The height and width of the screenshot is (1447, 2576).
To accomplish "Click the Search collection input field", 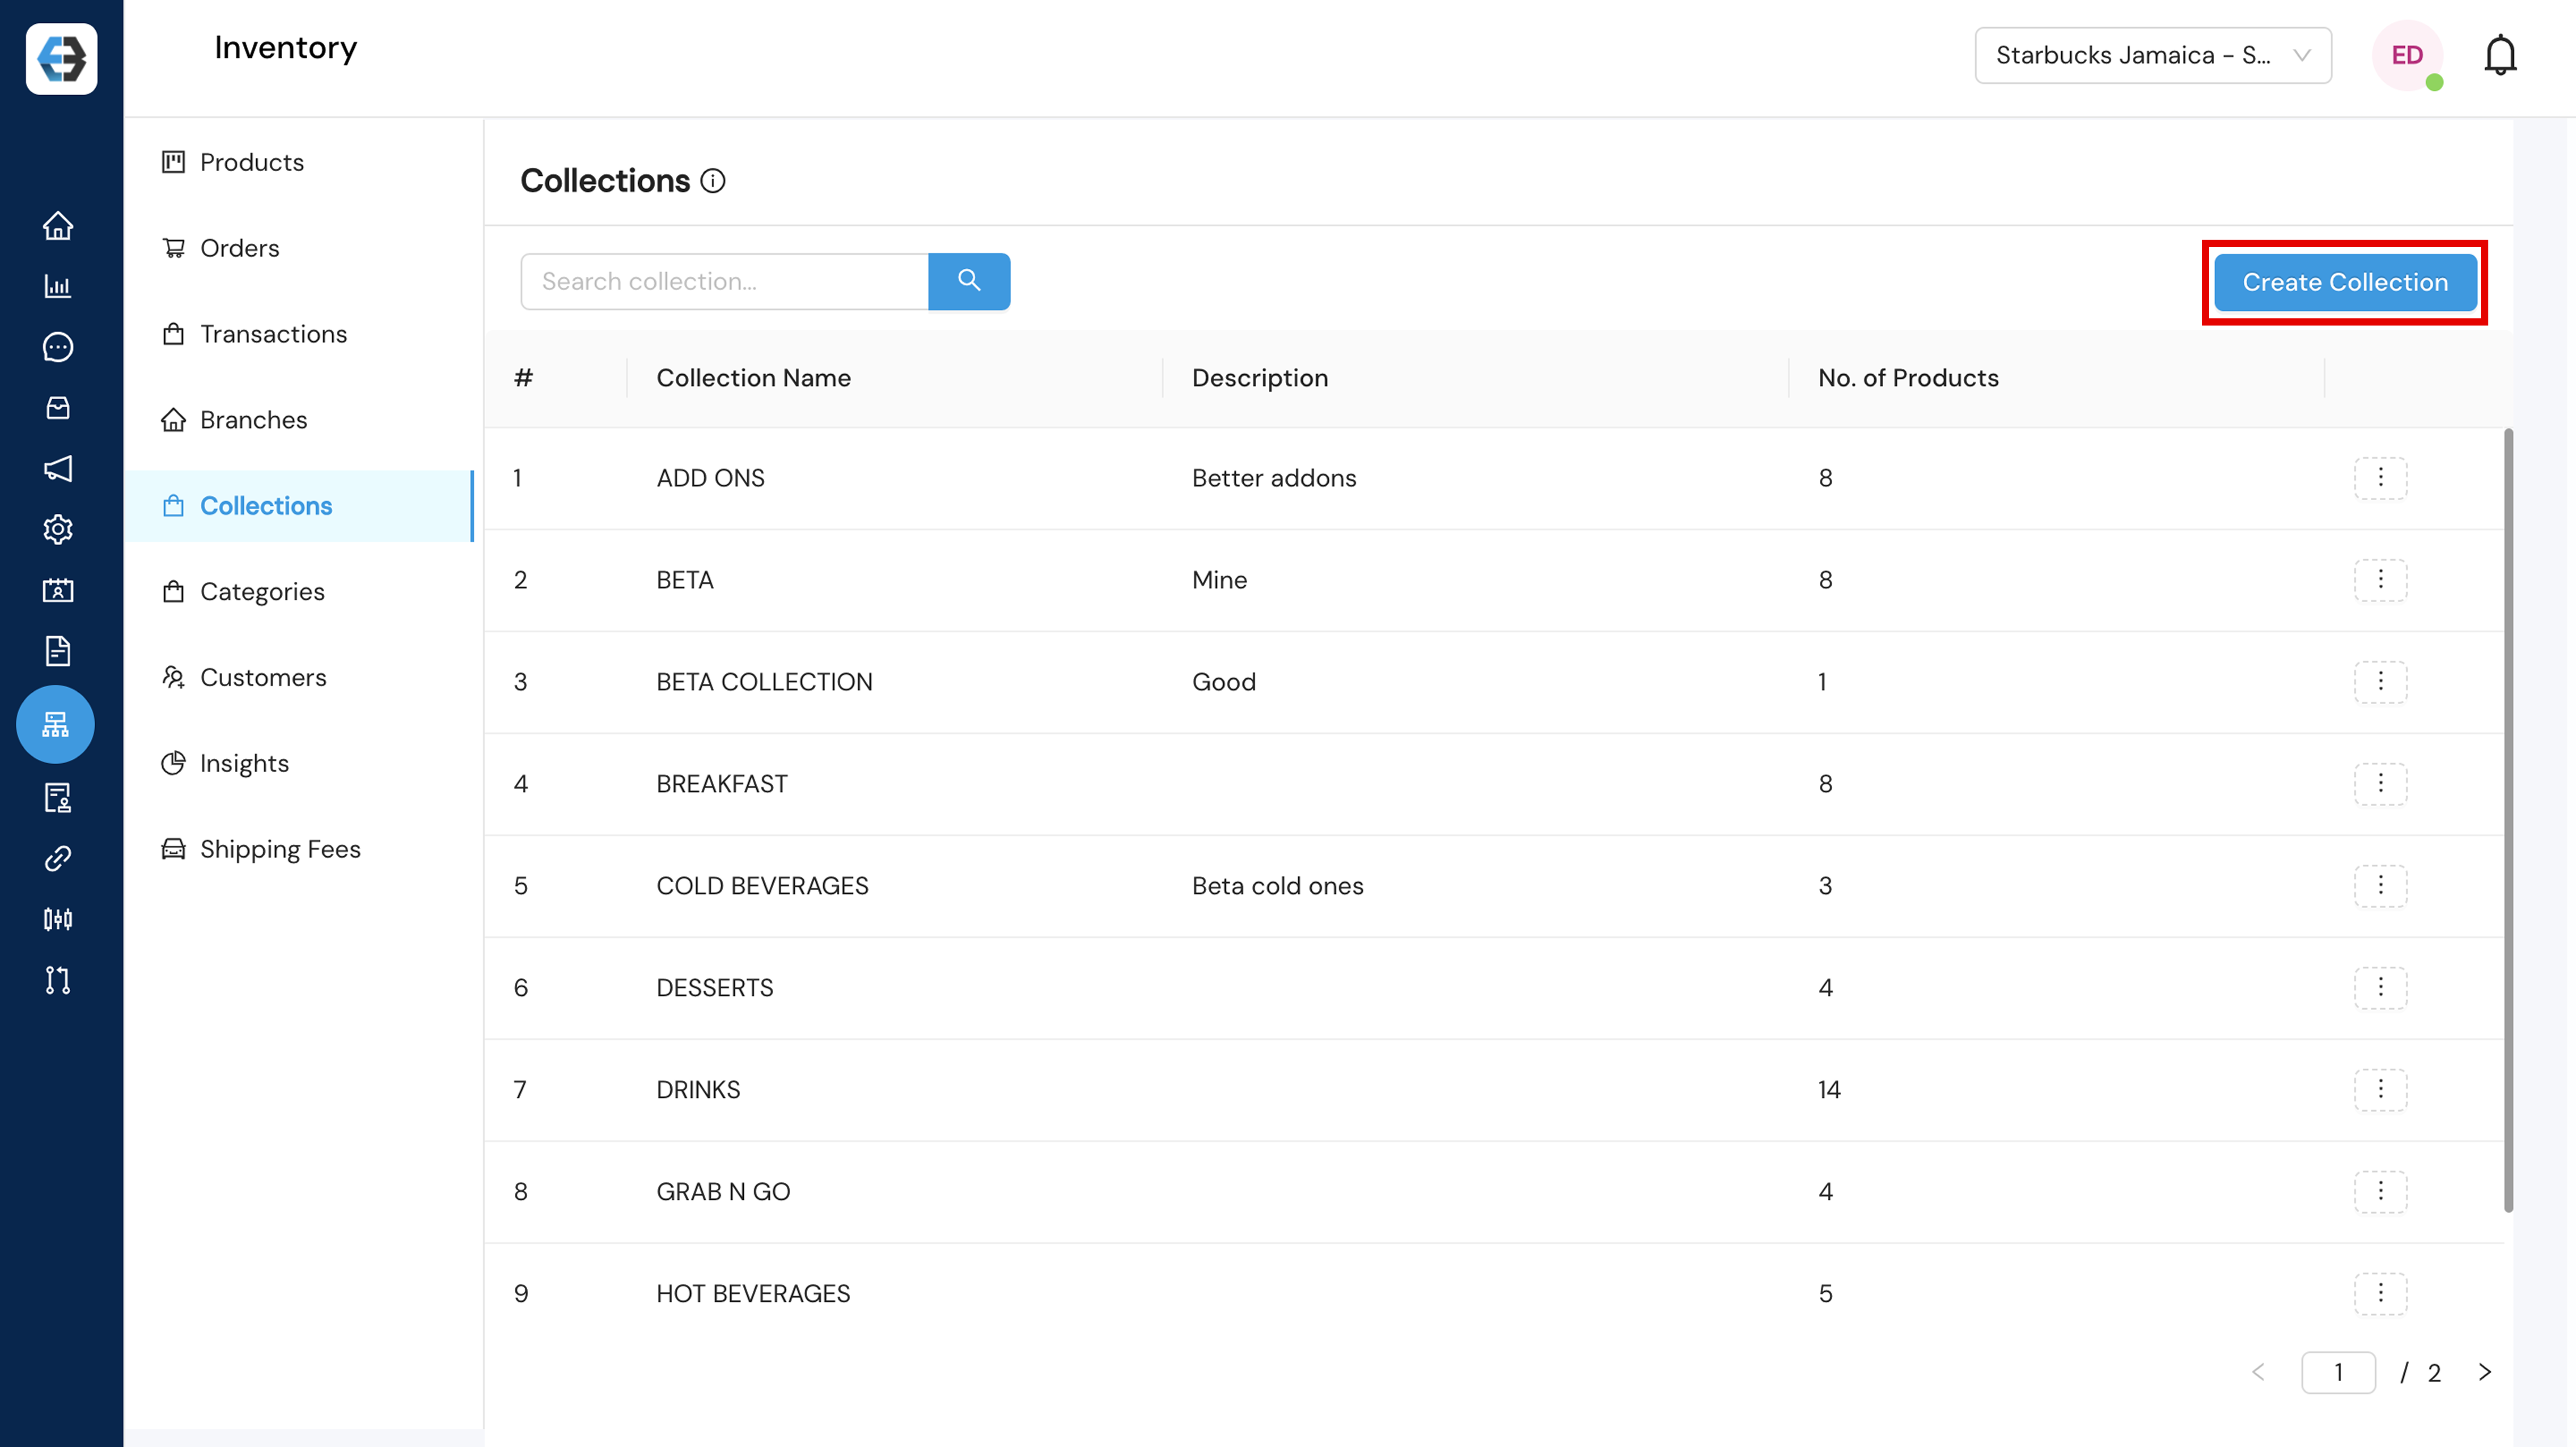I will 724,281.
